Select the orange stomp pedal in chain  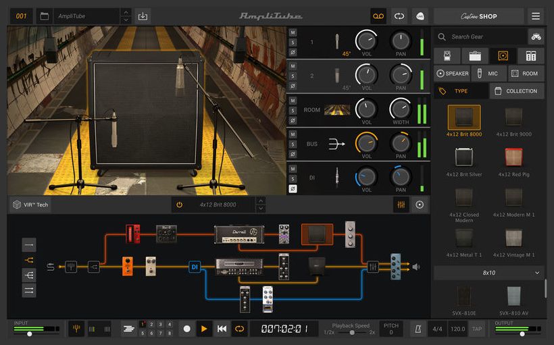click(128, 266)
